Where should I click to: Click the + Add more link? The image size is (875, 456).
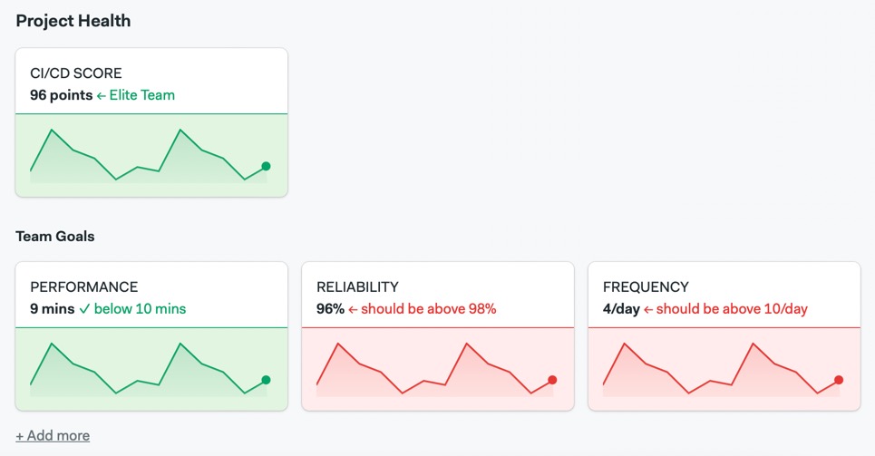53,436
